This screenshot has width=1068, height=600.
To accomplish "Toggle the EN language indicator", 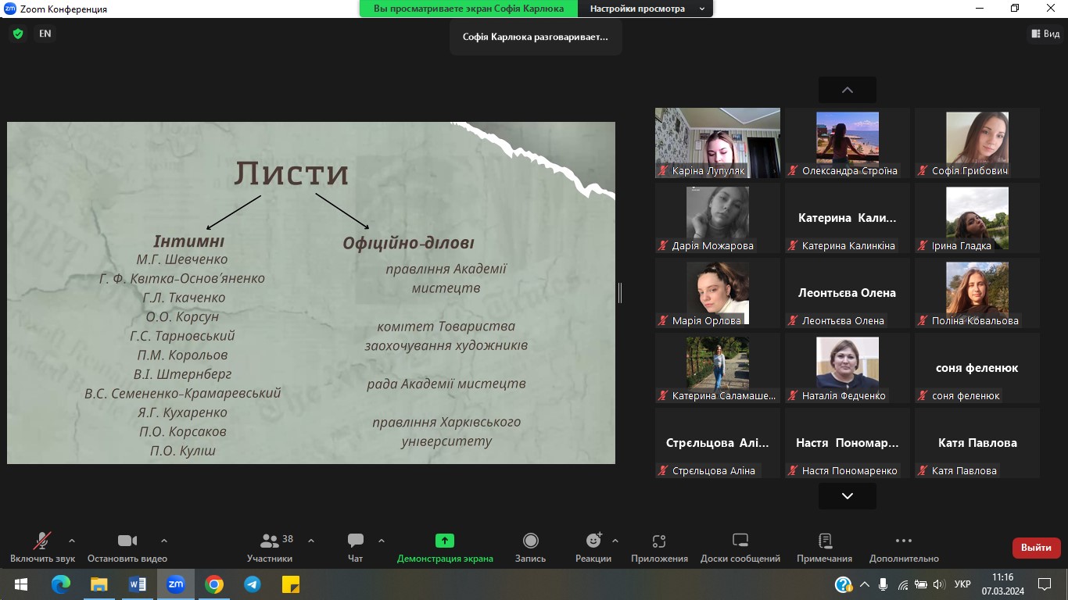I will click(x=45, y=34).
